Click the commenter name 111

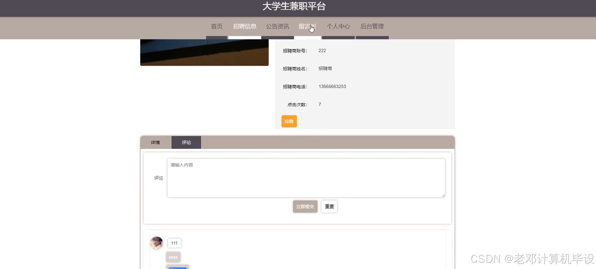tap(174, 243)
